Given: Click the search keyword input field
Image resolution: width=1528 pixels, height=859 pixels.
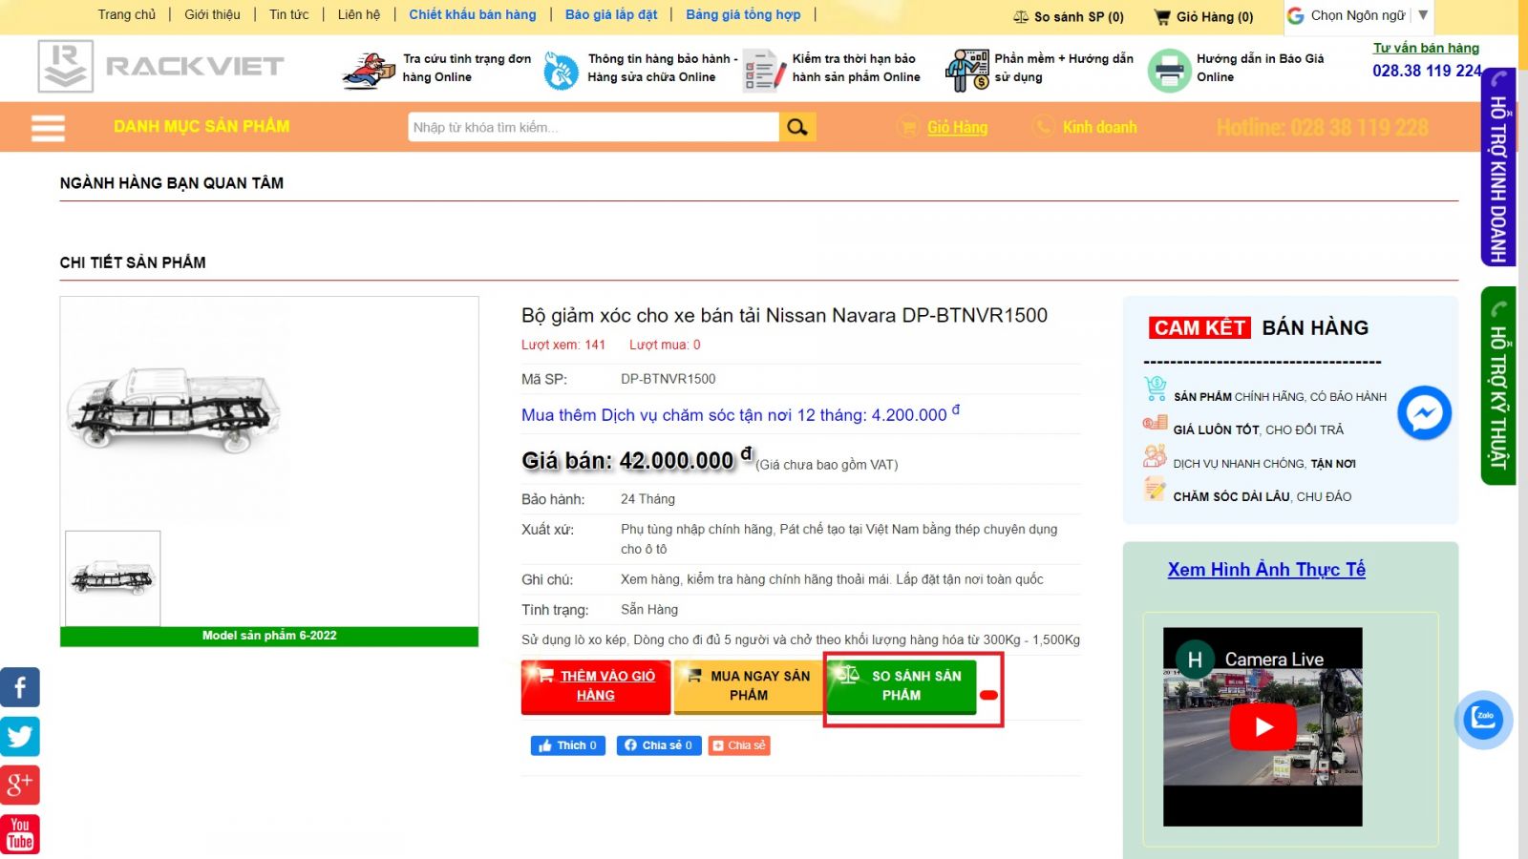Looking at the screenshot, I should pyautogui.click(x=593, y=127).
